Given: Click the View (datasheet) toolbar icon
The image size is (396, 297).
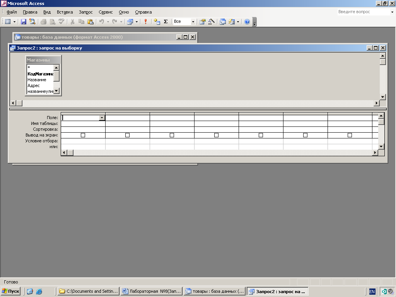Looking at the screenshot, I should pos(8,22).
